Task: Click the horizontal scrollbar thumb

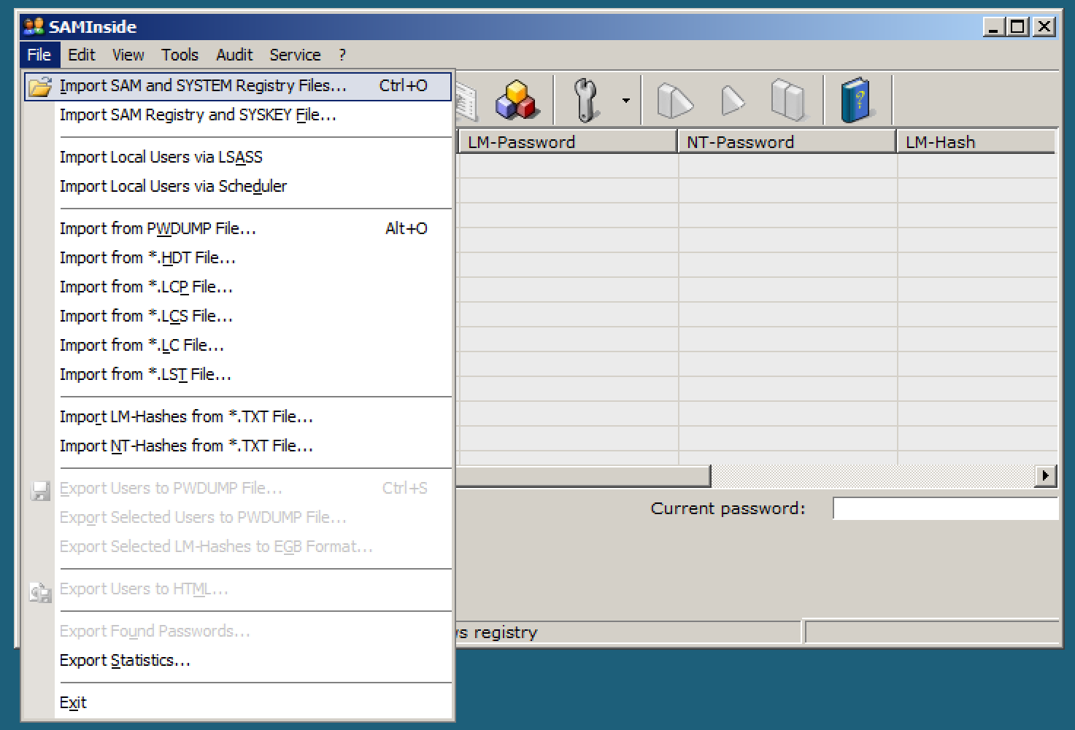Action: pyautogui.click(x=583, y=475)
